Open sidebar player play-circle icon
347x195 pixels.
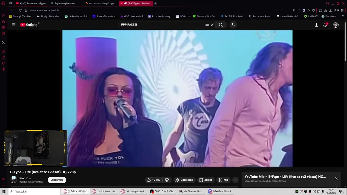3,51
